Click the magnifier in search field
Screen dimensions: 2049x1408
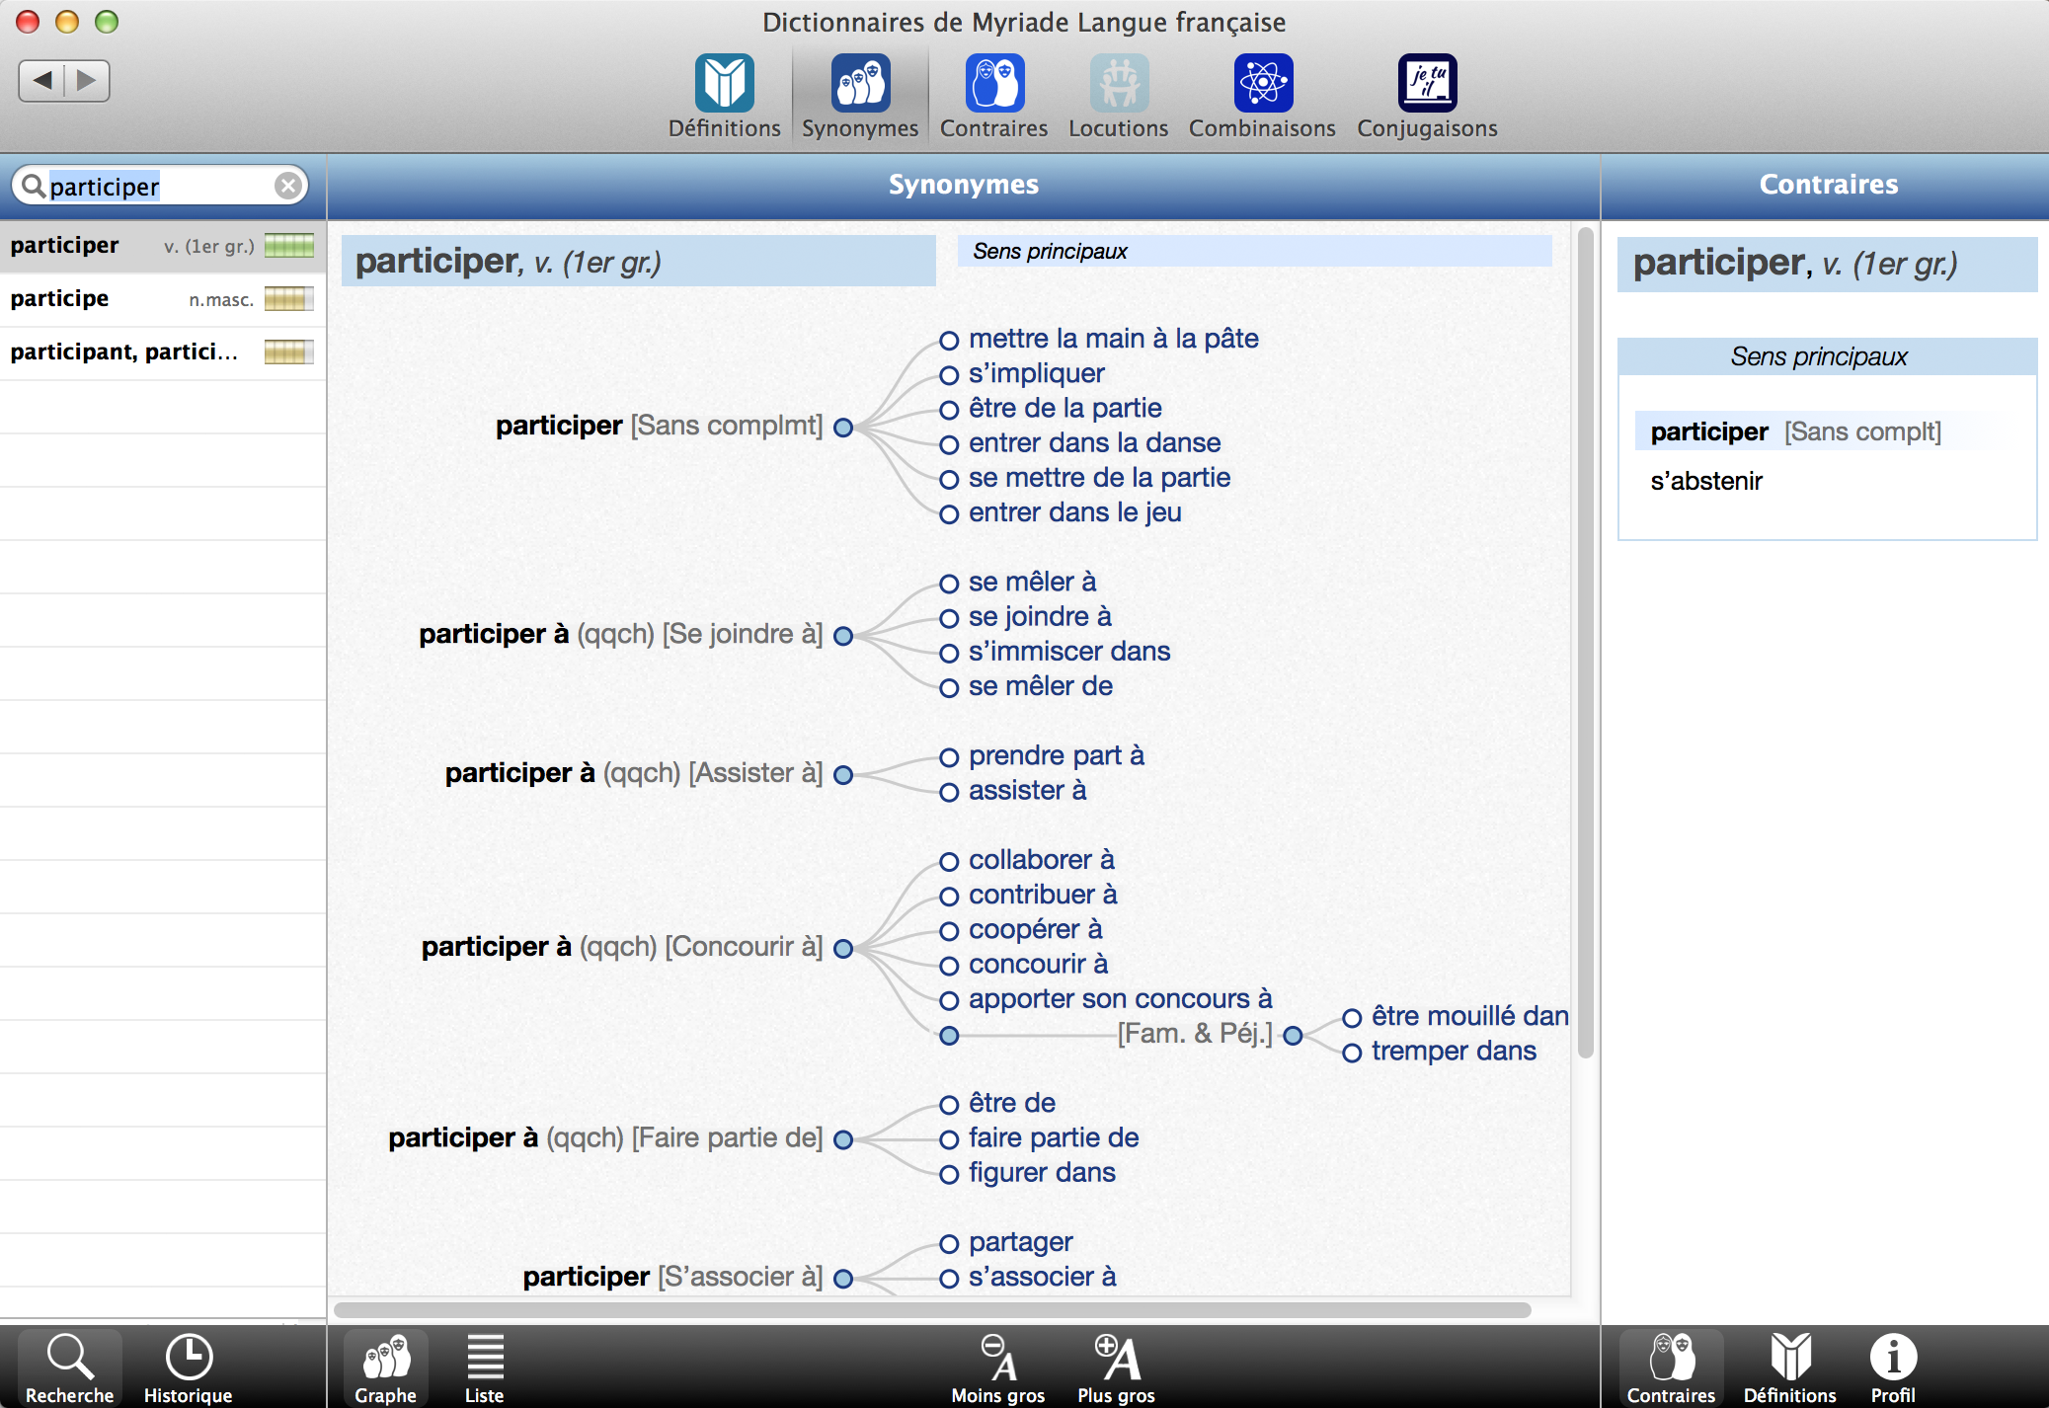coord(33,186)
